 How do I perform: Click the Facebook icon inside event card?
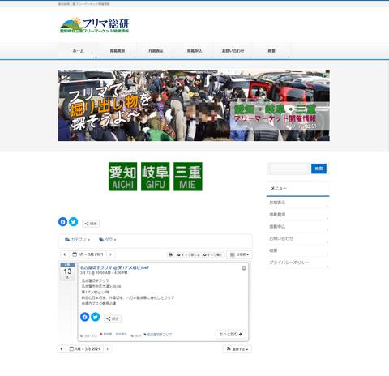point(85,317)
